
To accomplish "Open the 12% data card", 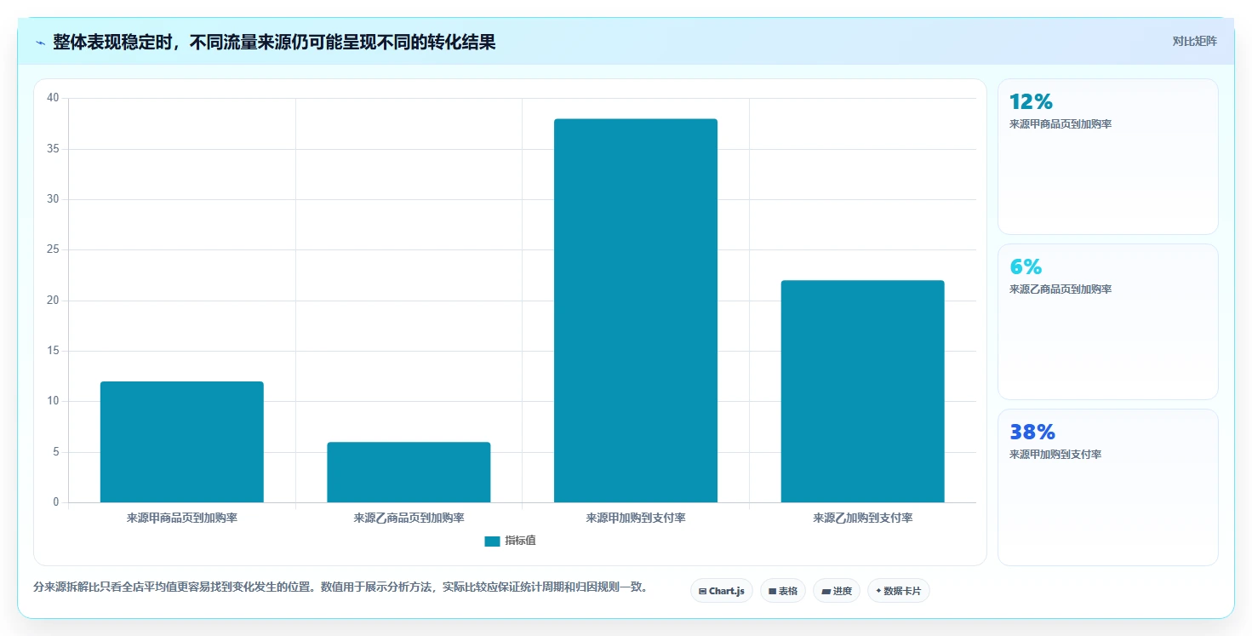I will 1107,157.
